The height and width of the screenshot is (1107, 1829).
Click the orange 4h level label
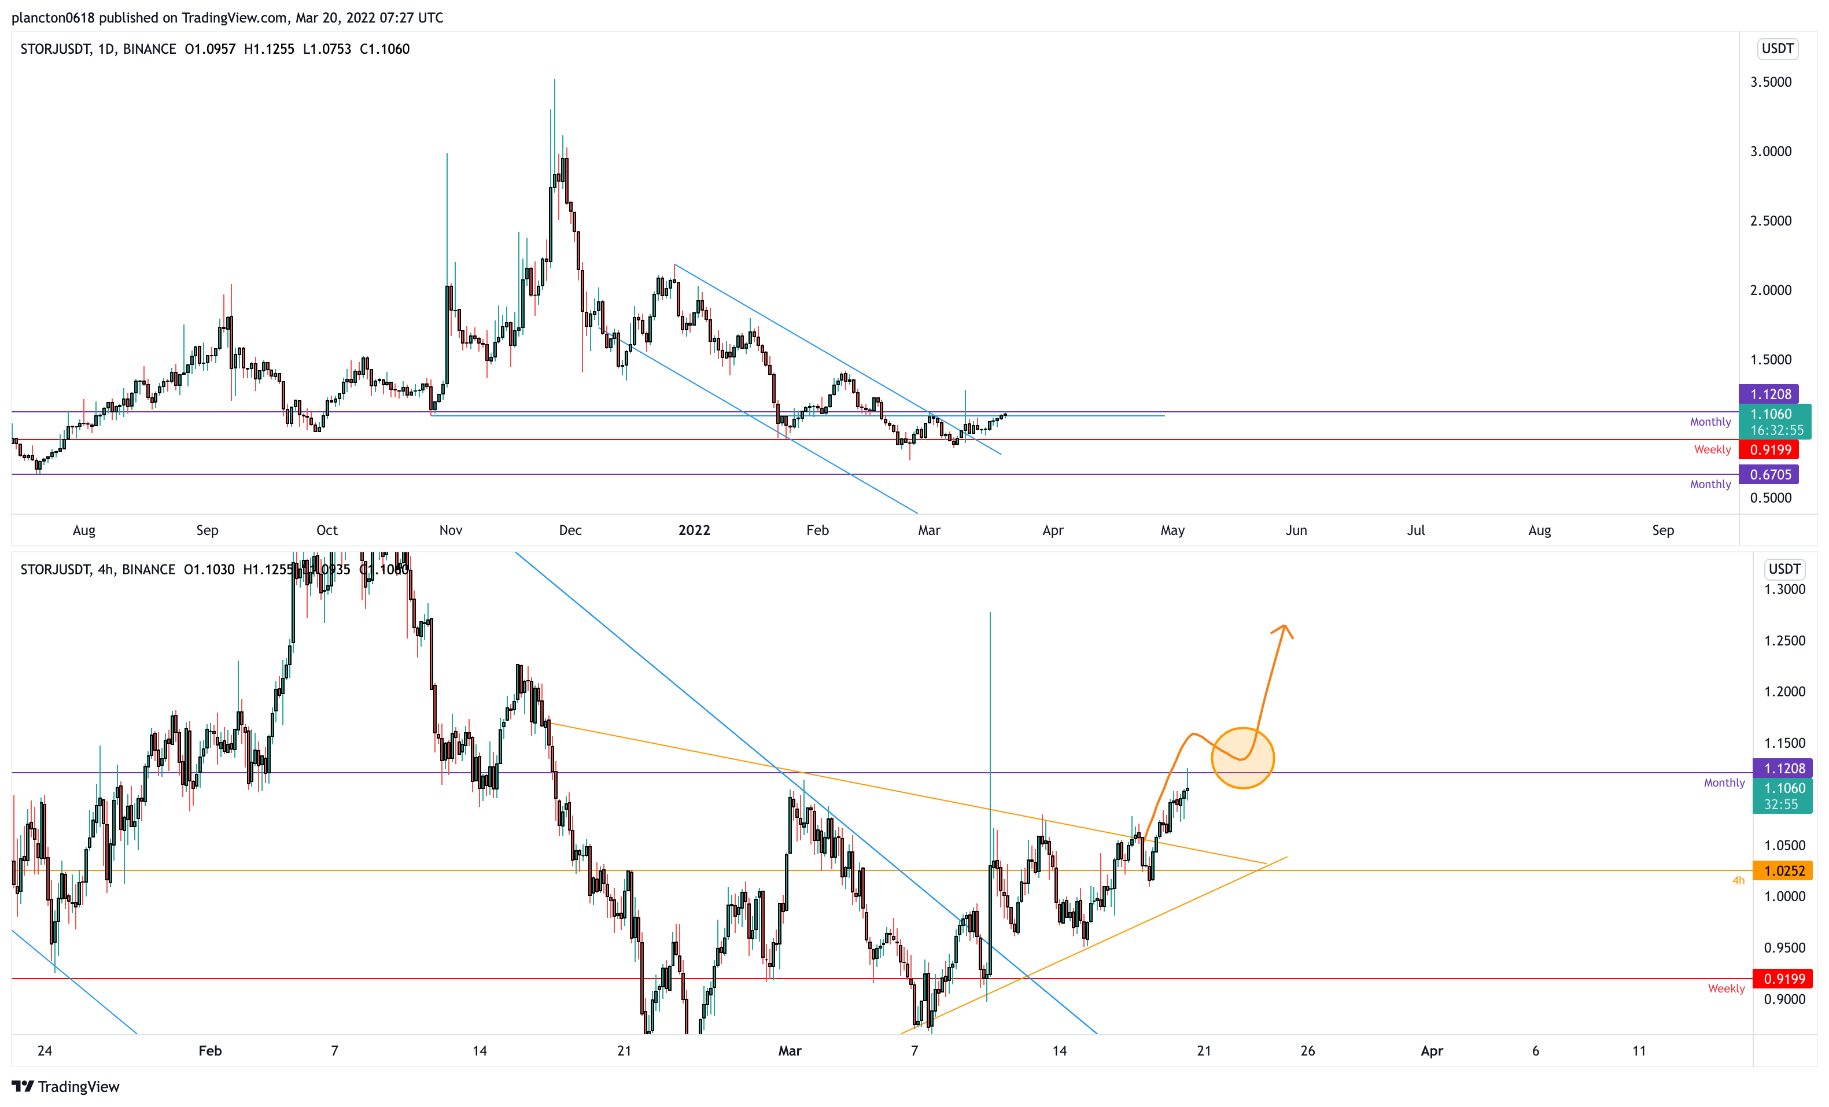[x=1738, y=880]
